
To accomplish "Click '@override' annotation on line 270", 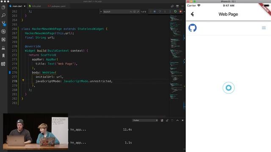I will pyautogui.click(x=33, y=46).
